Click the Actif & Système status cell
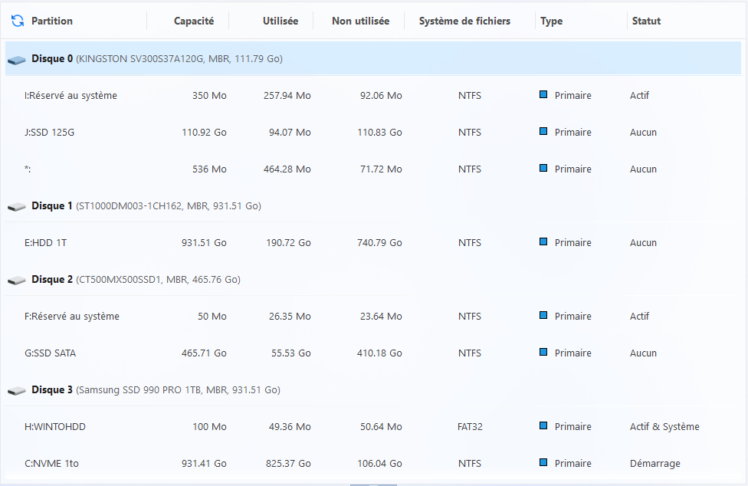The height and width of the screenshot is (486, 748). (664, 427)
